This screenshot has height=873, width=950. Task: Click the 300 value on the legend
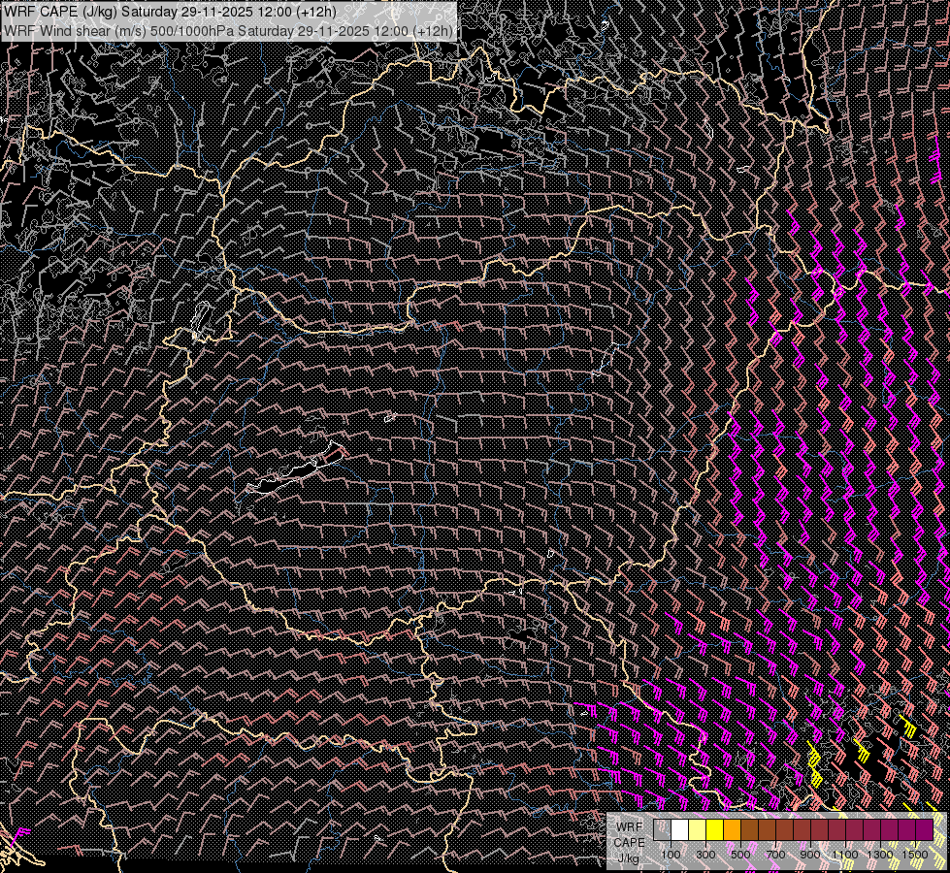click(x=705, y=855)
